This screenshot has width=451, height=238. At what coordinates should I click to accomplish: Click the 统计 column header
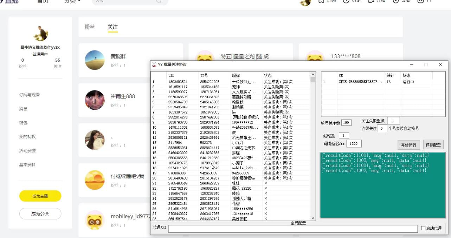point(393,75)
